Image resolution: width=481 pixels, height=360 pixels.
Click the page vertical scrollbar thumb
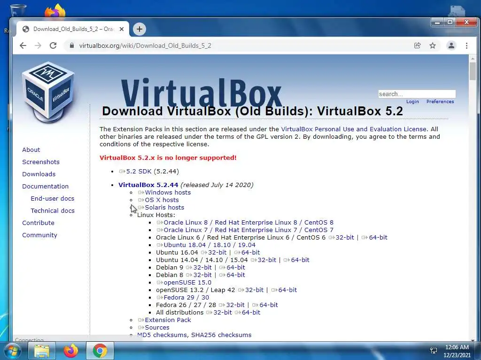[473, 71]
